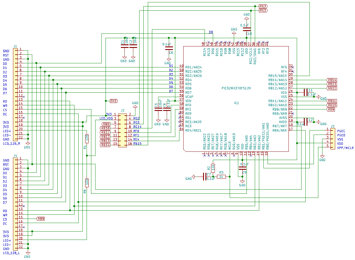
Task: Click the PIC32MX370F512H part name text
Action: pyautogui.click(x=236, y=88)
